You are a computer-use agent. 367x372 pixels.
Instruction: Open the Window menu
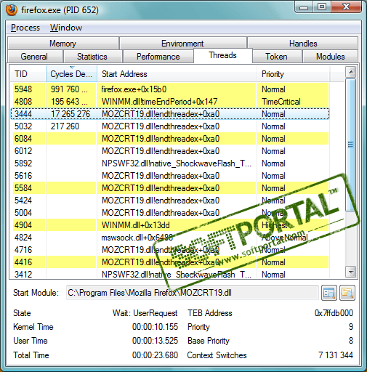[66, 28]
